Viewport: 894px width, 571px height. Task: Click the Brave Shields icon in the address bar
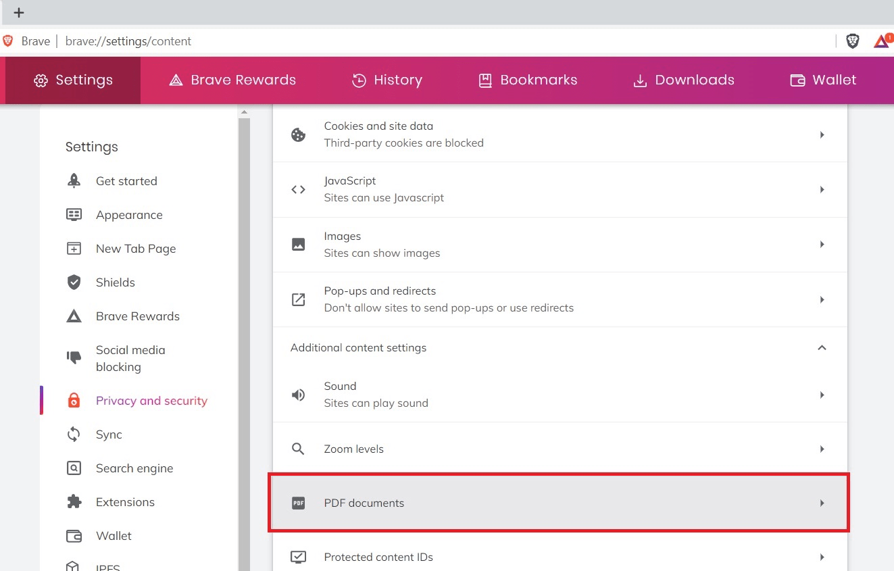pyautogui.click(x=852, y=41)
